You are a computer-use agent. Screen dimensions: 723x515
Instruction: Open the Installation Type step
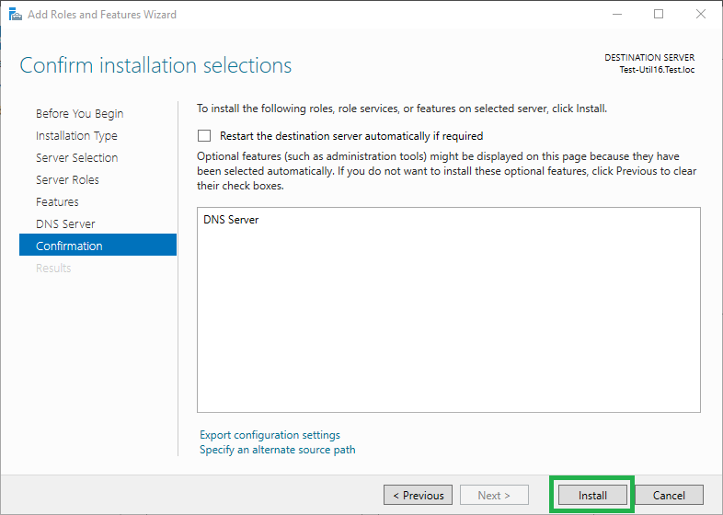(76, 135)
